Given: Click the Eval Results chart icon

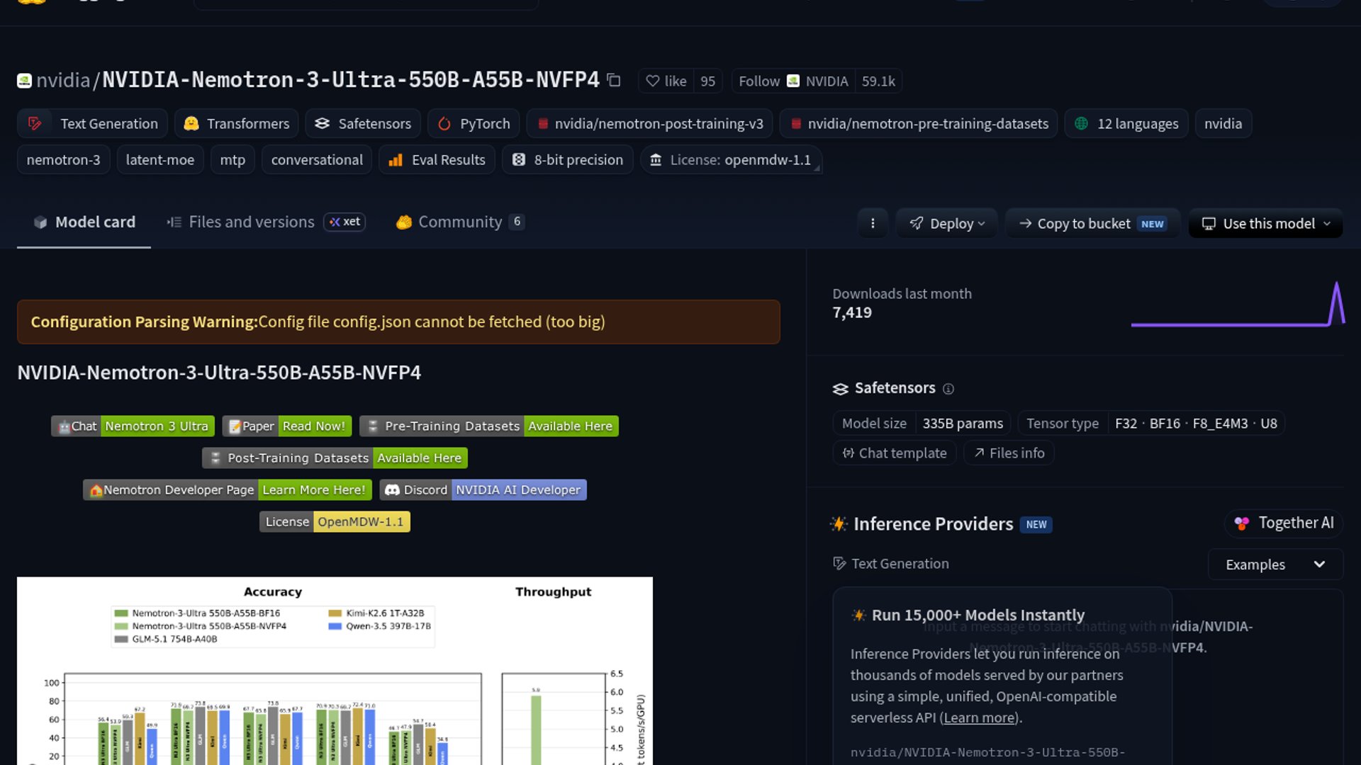Looking at the screenshot, I should (x=396, y=160).
